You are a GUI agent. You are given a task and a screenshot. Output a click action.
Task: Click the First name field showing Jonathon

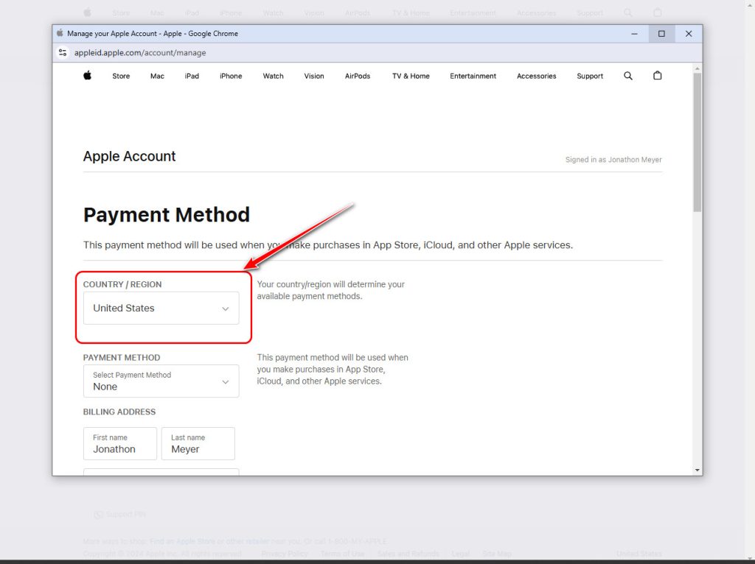119,443
